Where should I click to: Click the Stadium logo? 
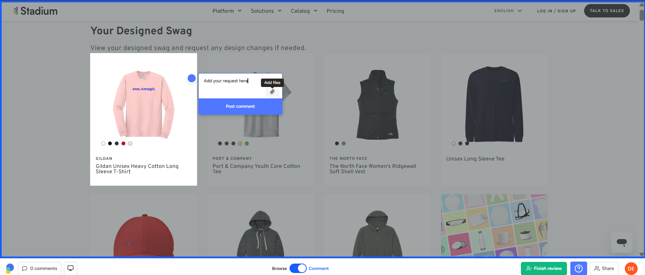point(35,11)
